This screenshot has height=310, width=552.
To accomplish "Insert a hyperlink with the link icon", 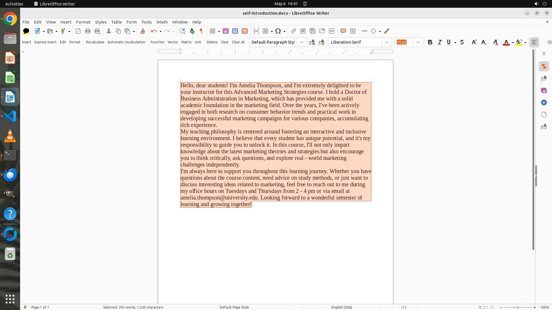I will (x=293, y=31).
